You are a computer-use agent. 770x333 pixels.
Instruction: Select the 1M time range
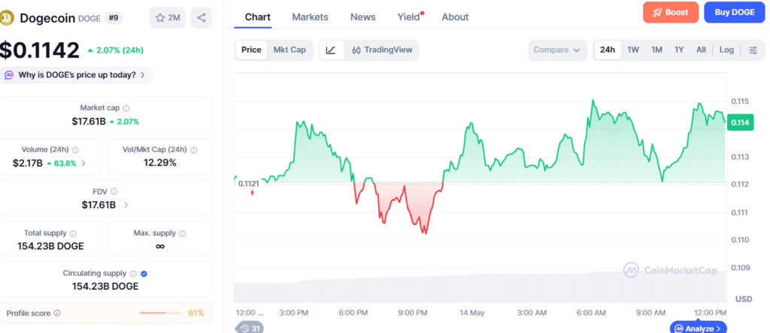(656, 50)
